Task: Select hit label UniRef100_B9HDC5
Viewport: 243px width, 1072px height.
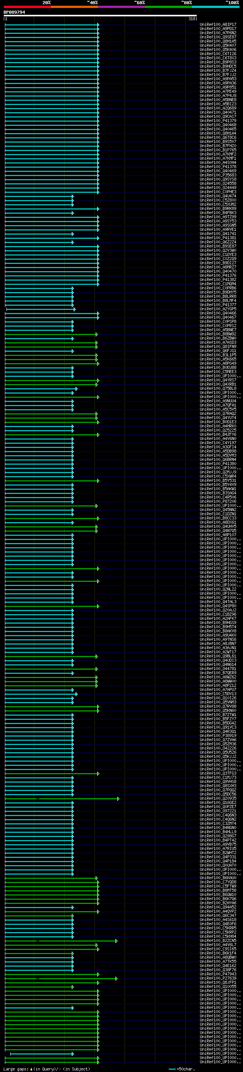Action: (218, 67)
